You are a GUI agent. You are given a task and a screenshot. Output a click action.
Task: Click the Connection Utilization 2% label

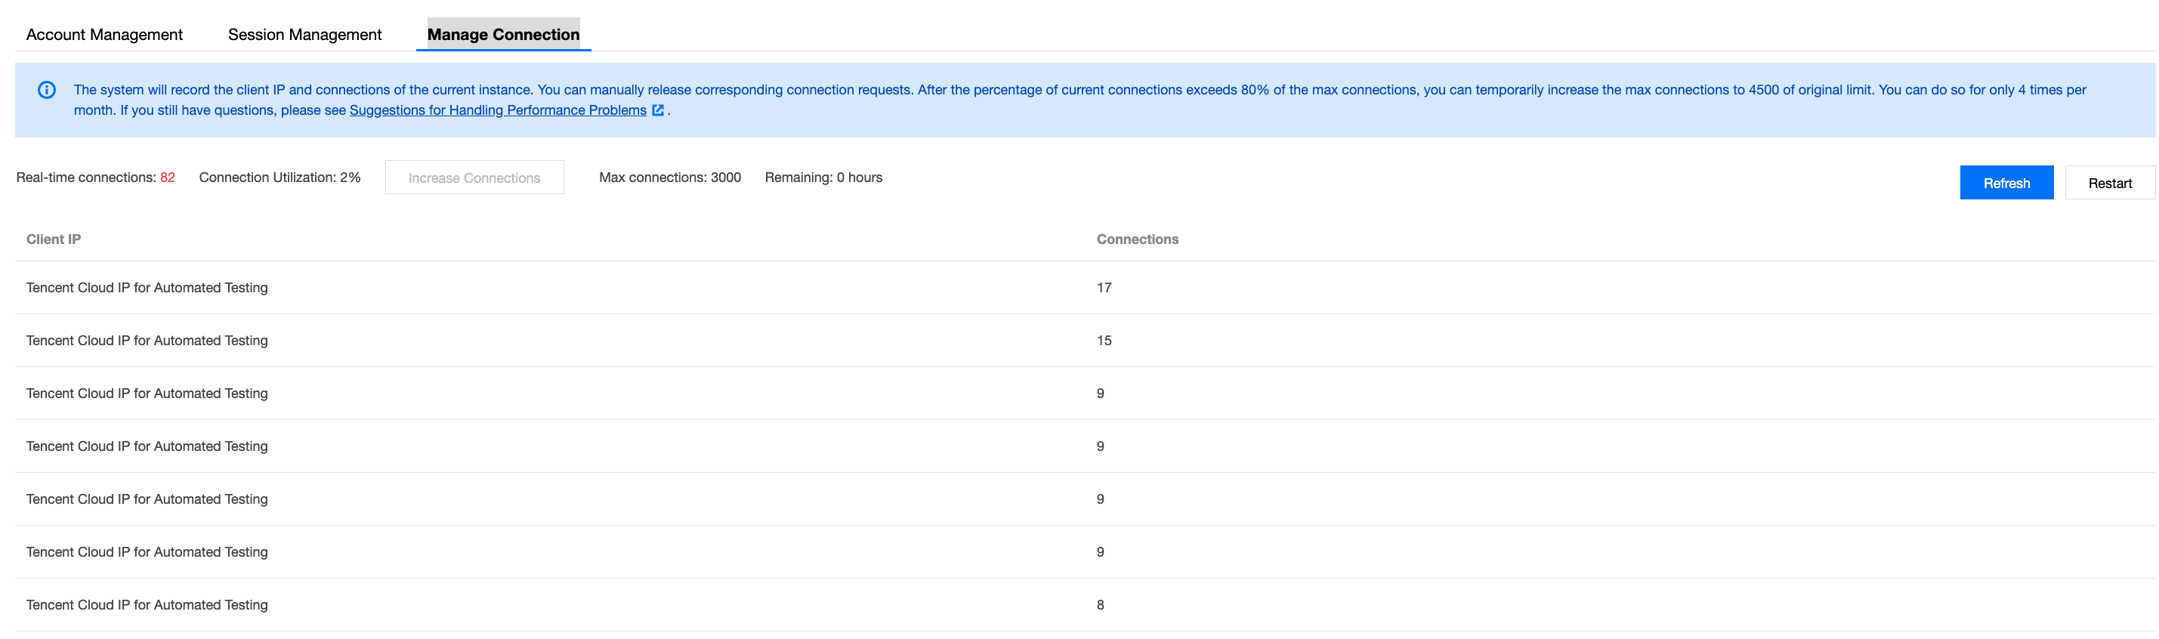tap(279, 177)
